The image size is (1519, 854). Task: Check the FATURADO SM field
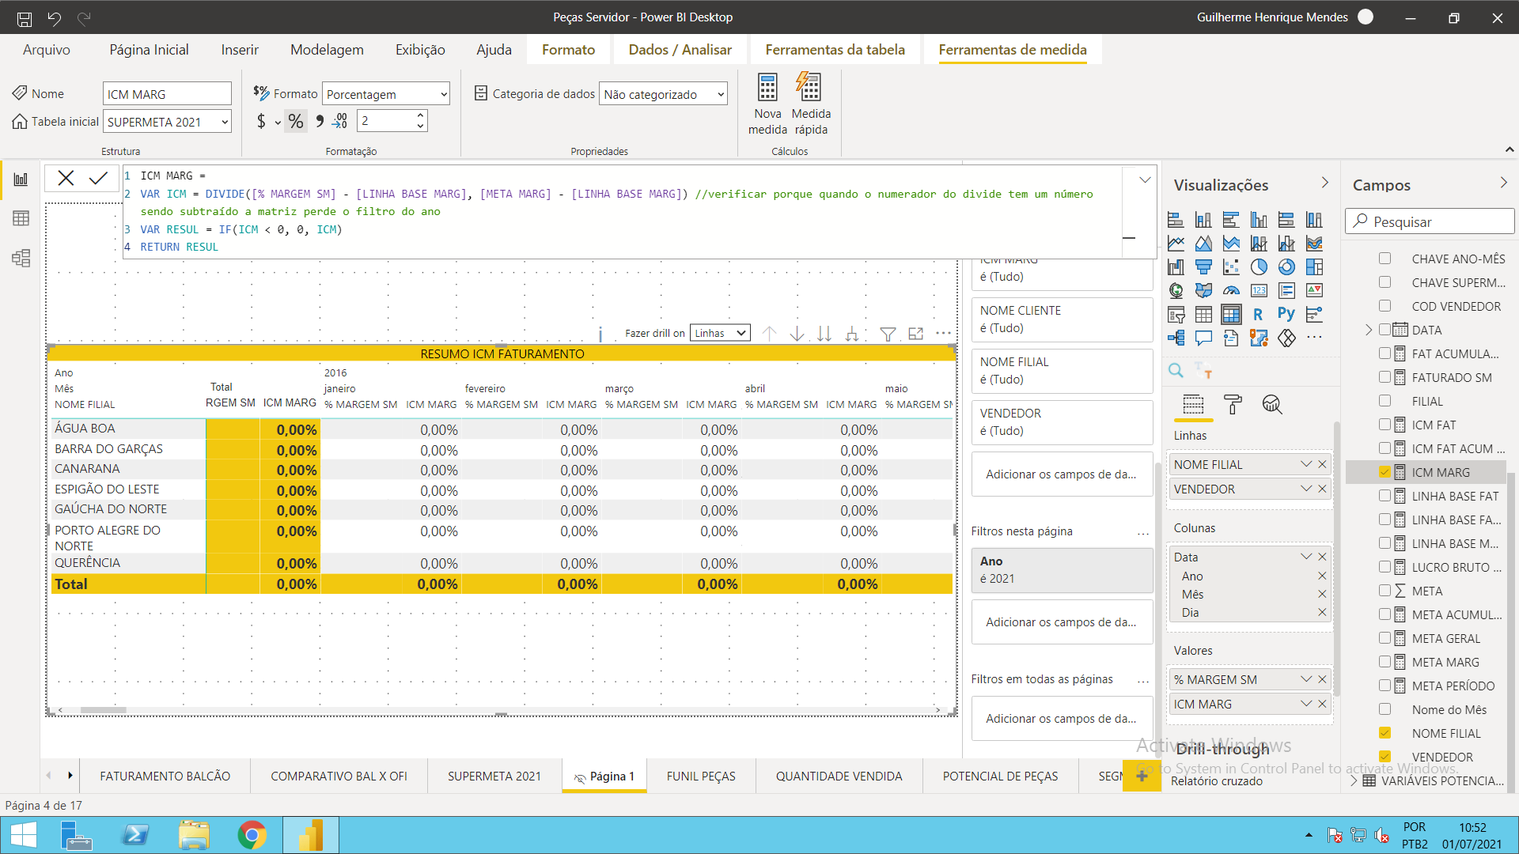[x=1385, y=377]
